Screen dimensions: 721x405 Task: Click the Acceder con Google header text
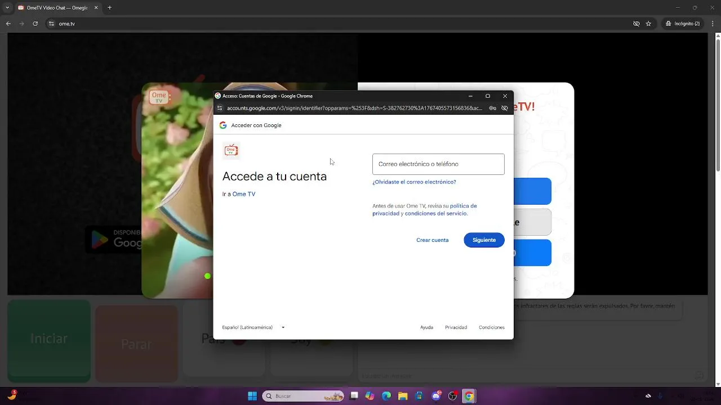click(x=256, y=125)
